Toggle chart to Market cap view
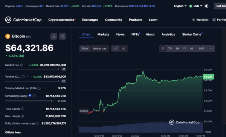The width and height of the screenshot is (226, 137). pos(99,48)
